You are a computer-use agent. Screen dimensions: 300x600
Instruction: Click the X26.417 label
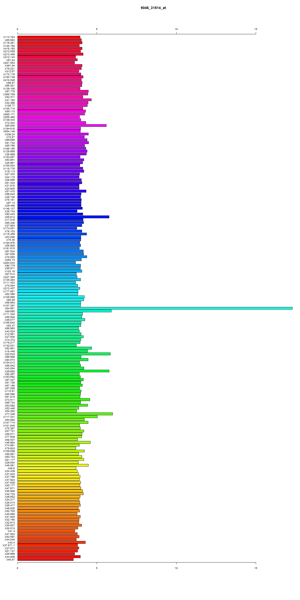(x=10, y=505)
